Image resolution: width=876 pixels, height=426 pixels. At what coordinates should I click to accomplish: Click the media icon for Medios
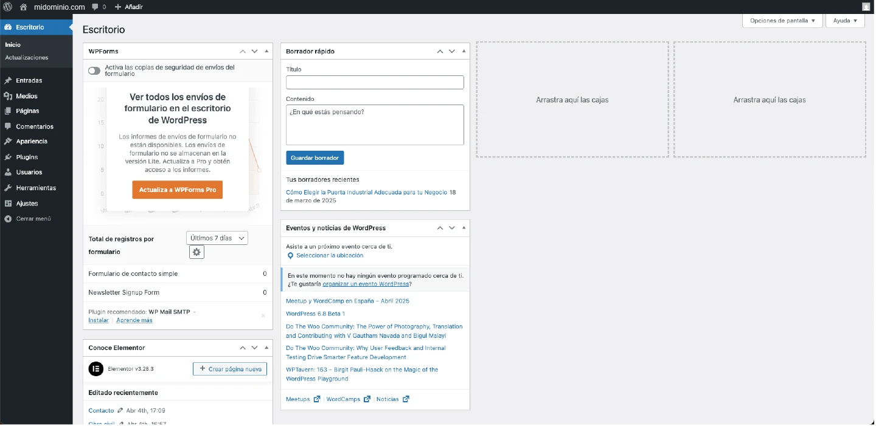pos(8,96)
